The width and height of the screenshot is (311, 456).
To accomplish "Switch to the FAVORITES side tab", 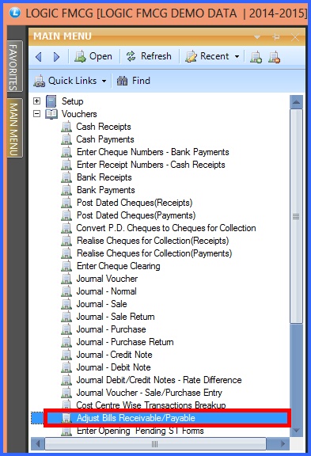I will click(x=14, y=66).
